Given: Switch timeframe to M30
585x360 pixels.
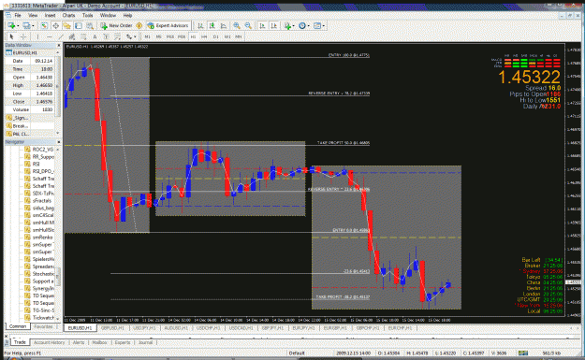Looking at the screenshot, I should (182, 36).
